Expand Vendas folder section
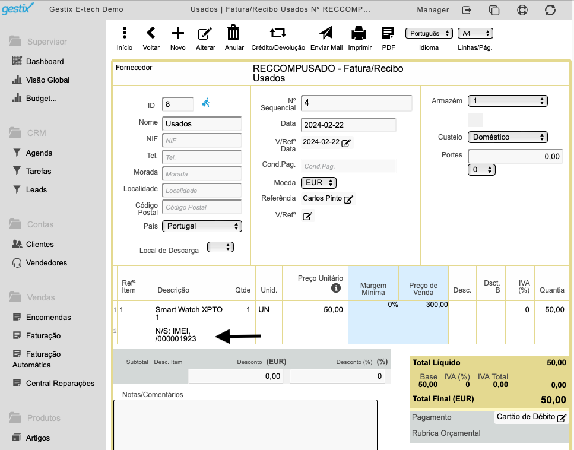The height and width of the screenshot is (450, 574). pos(32,297)
